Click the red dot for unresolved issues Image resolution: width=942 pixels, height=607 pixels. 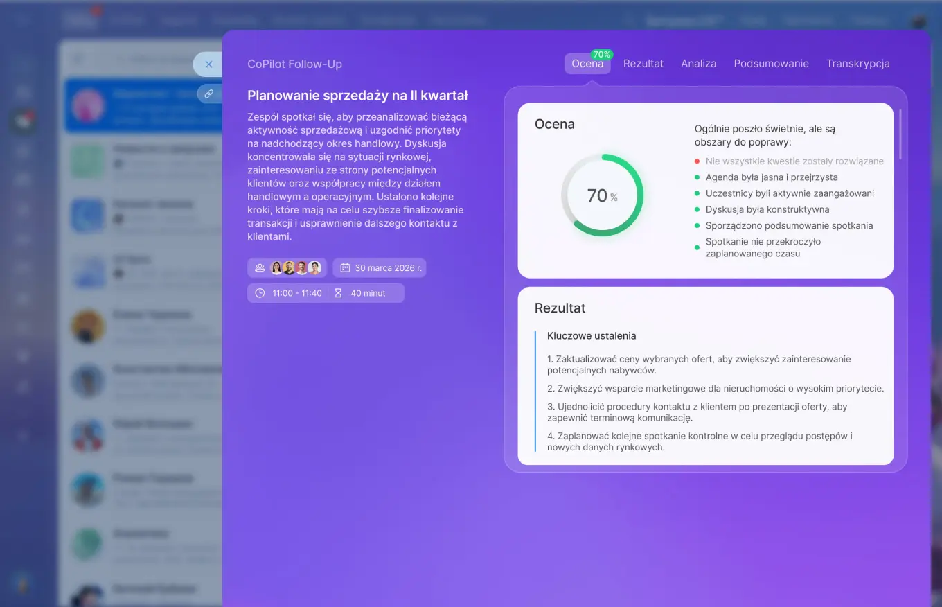697,161
